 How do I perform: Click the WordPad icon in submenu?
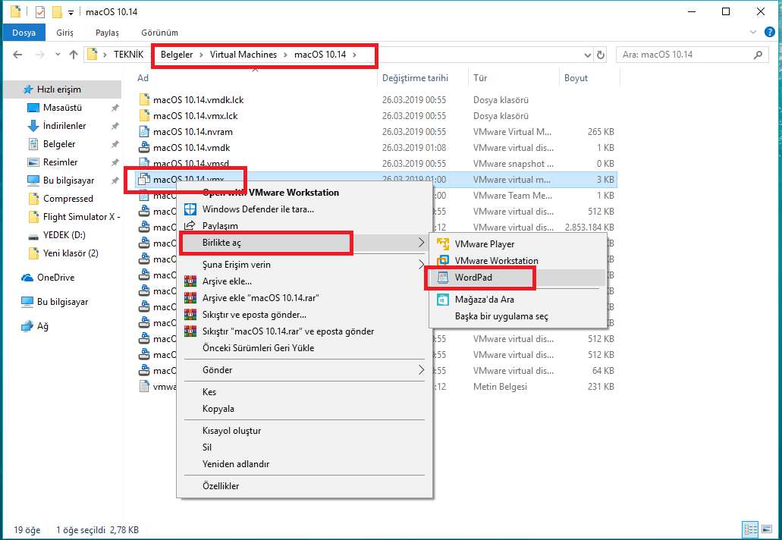[443, 278]
